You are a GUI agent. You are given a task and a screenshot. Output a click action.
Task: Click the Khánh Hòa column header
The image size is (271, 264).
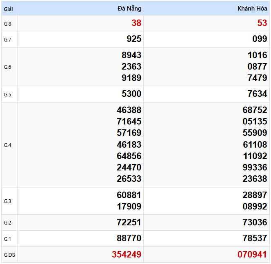pos(252,9)
